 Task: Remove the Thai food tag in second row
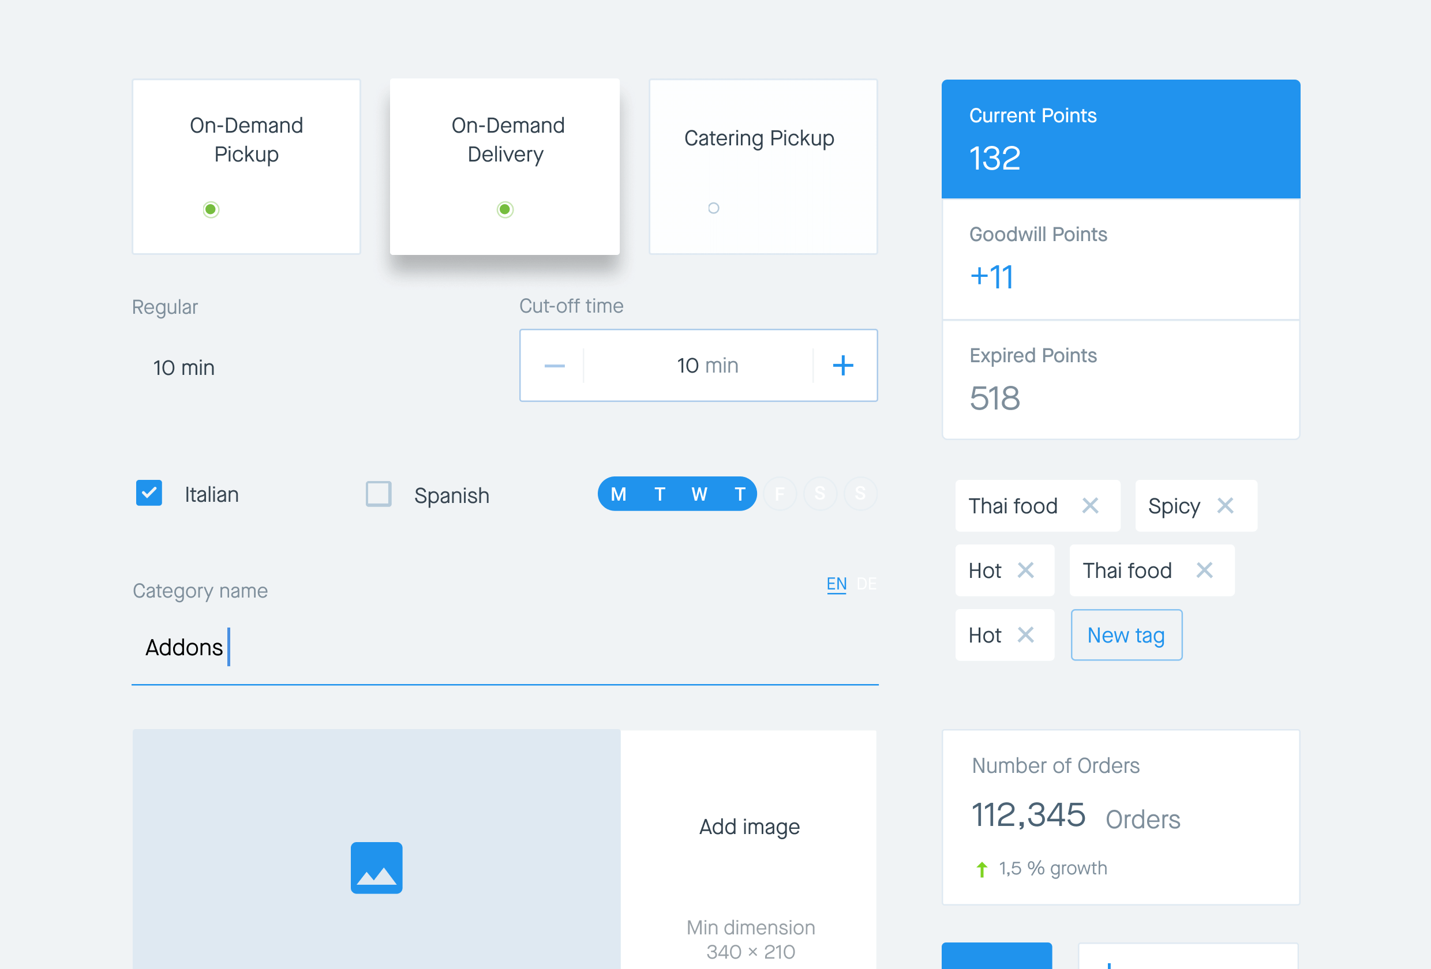pos(1204,570)
